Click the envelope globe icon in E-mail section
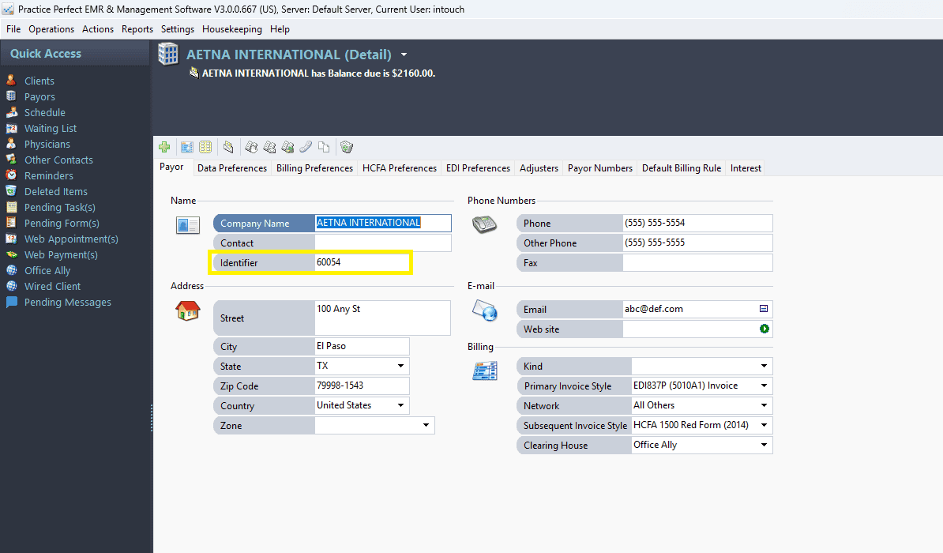The height and width of the screenshot is (553, 943). [485, 310]
